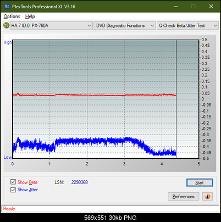Close the PlexTools Professional XL window
The width and height of the screenshot is (221, 222).
click(x=211, y=7)
